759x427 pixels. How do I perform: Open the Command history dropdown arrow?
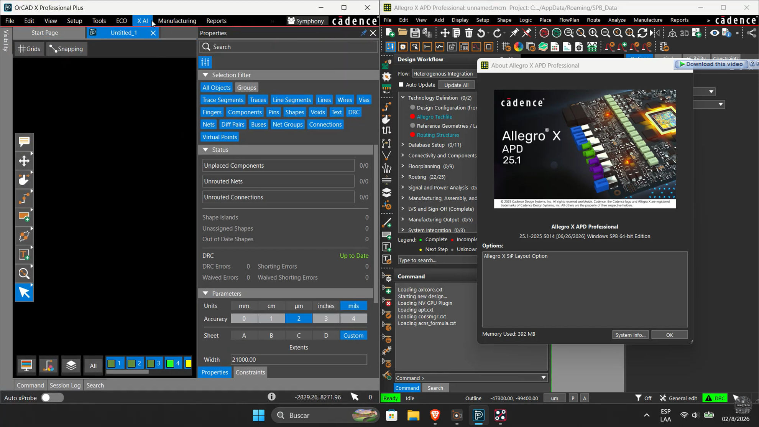point(543,378)
